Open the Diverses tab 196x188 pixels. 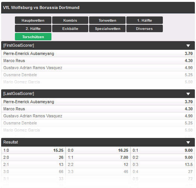pyautogui.click(x=145, y=28)
